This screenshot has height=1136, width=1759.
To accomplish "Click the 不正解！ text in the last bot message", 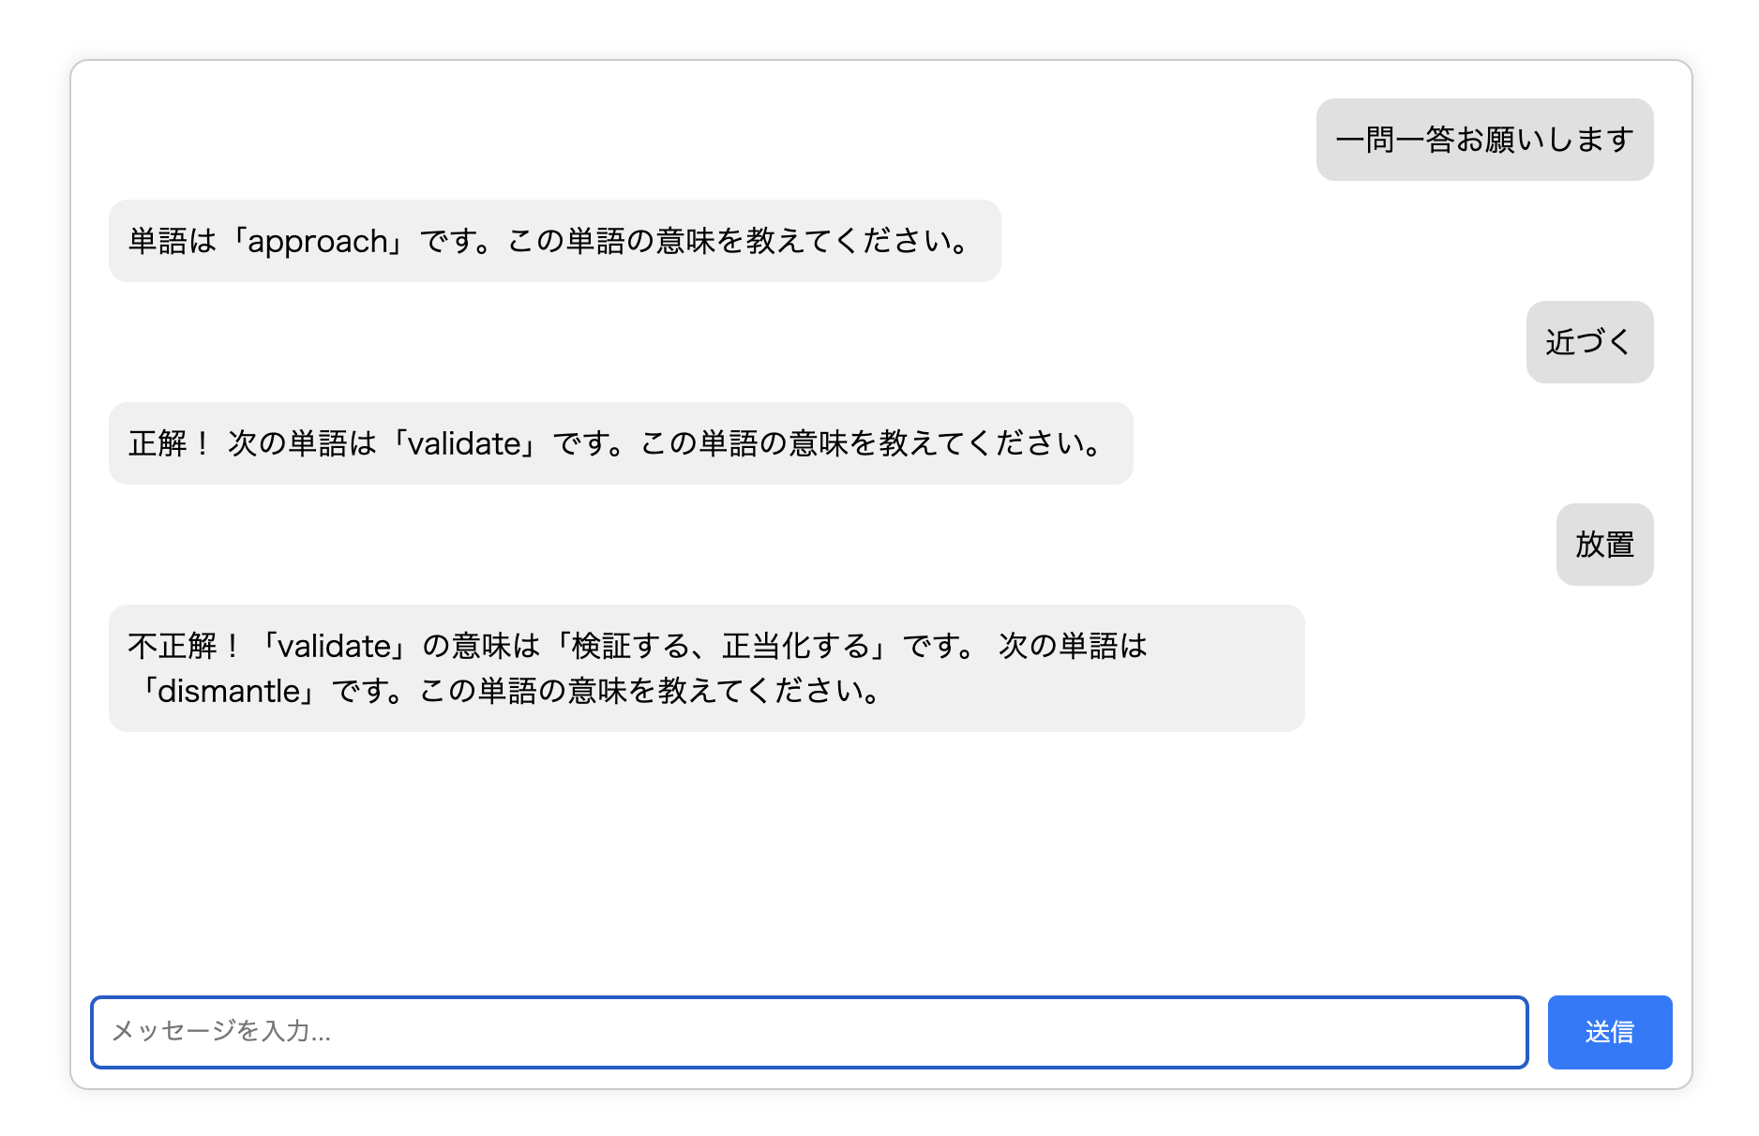I will (x=184, y=646).
